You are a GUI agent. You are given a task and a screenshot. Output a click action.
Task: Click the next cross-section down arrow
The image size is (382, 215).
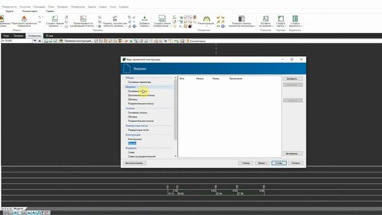[x=35, y=41]
